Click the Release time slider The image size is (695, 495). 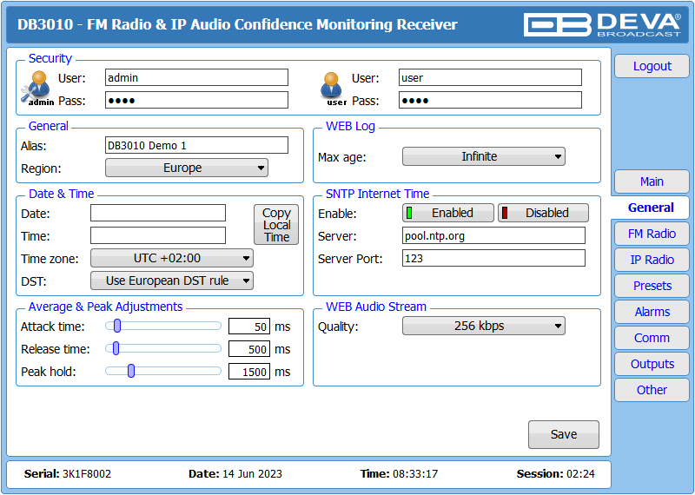pyautogui.click(x=163, y=349)
